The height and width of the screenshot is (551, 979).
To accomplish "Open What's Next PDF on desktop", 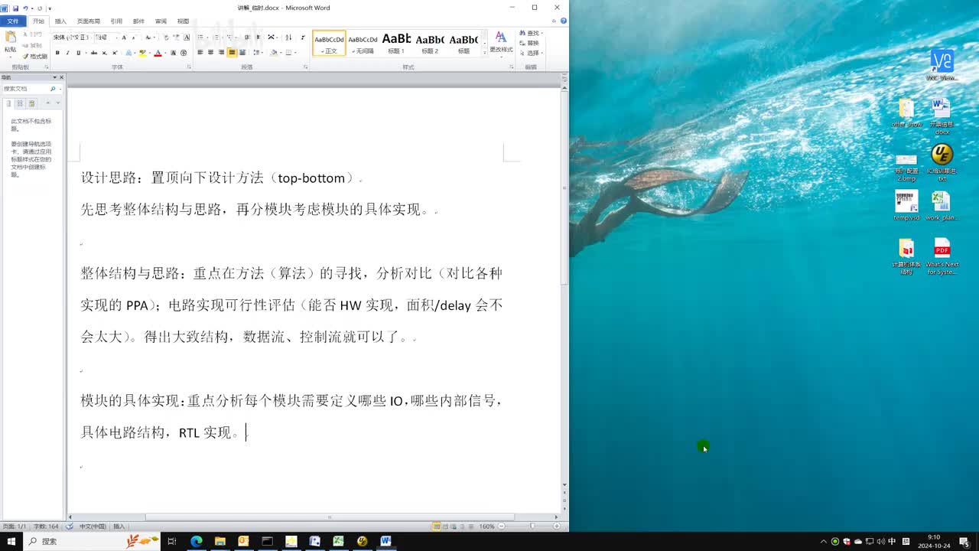I will click(x=942, y=257).
